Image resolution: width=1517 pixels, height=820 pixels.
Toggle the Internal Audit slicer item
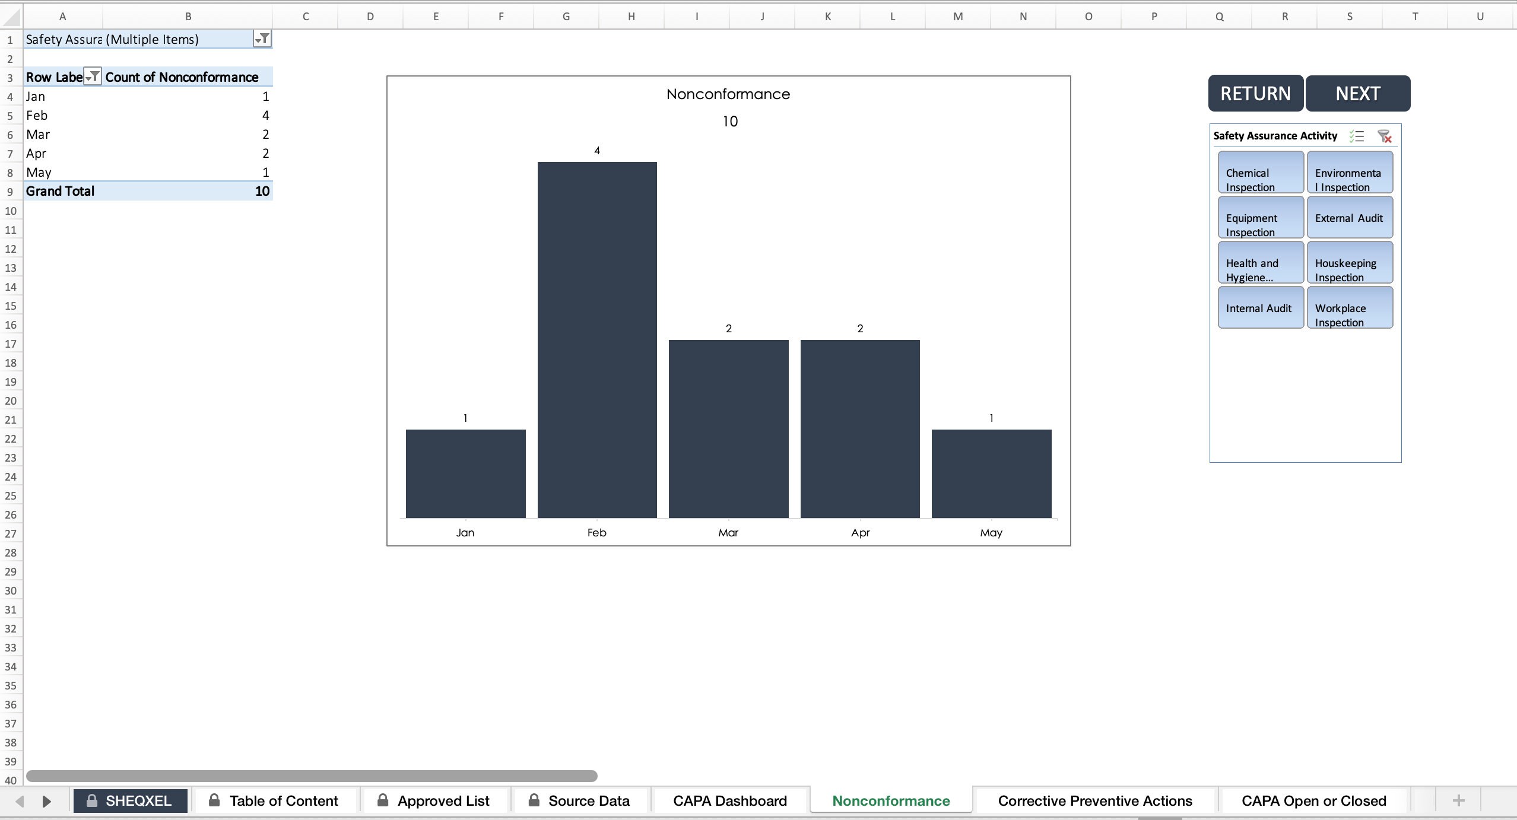(1259, 307)
